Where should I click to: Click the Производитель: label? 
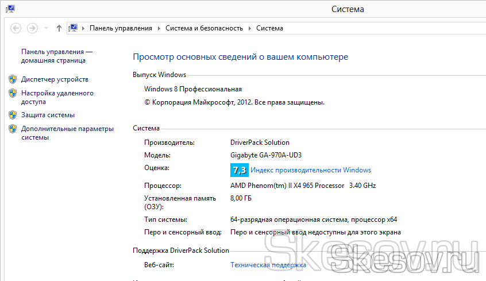click(x=169, y=143)
